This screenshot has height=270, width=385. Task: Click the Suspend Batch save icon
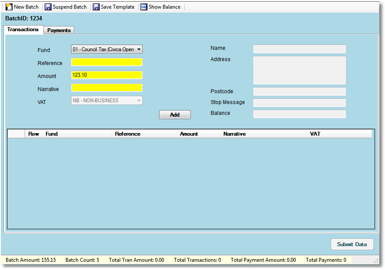[x=48, y=7]
